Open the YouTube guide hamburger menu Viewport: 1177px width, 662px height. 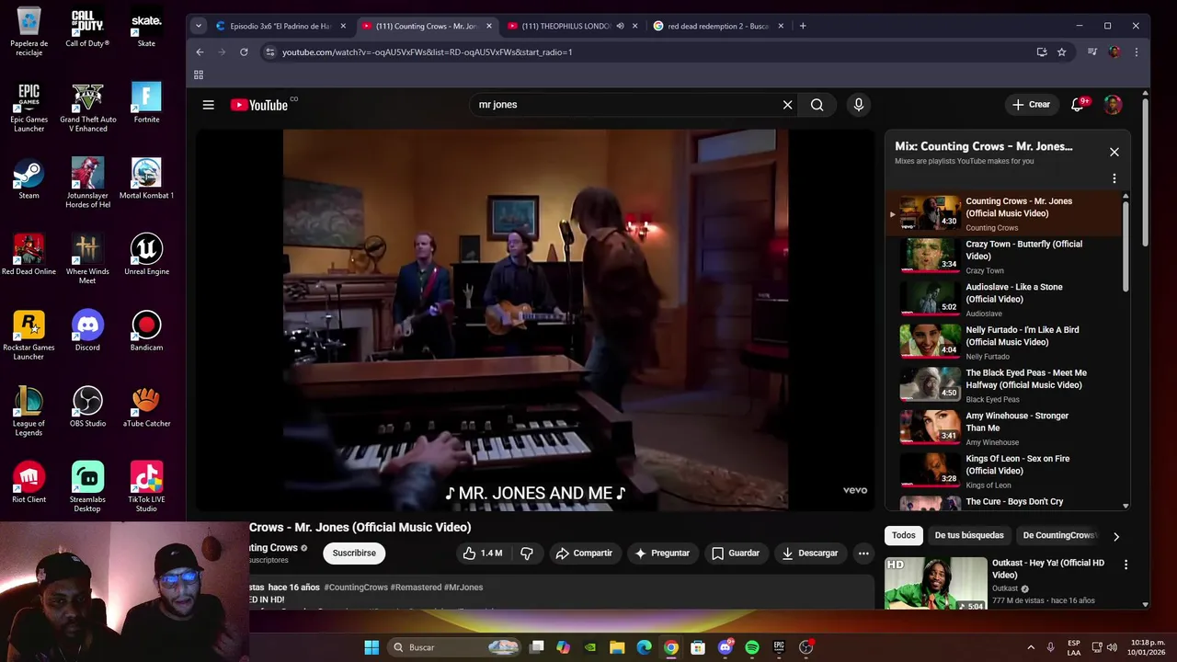(208, 105)
